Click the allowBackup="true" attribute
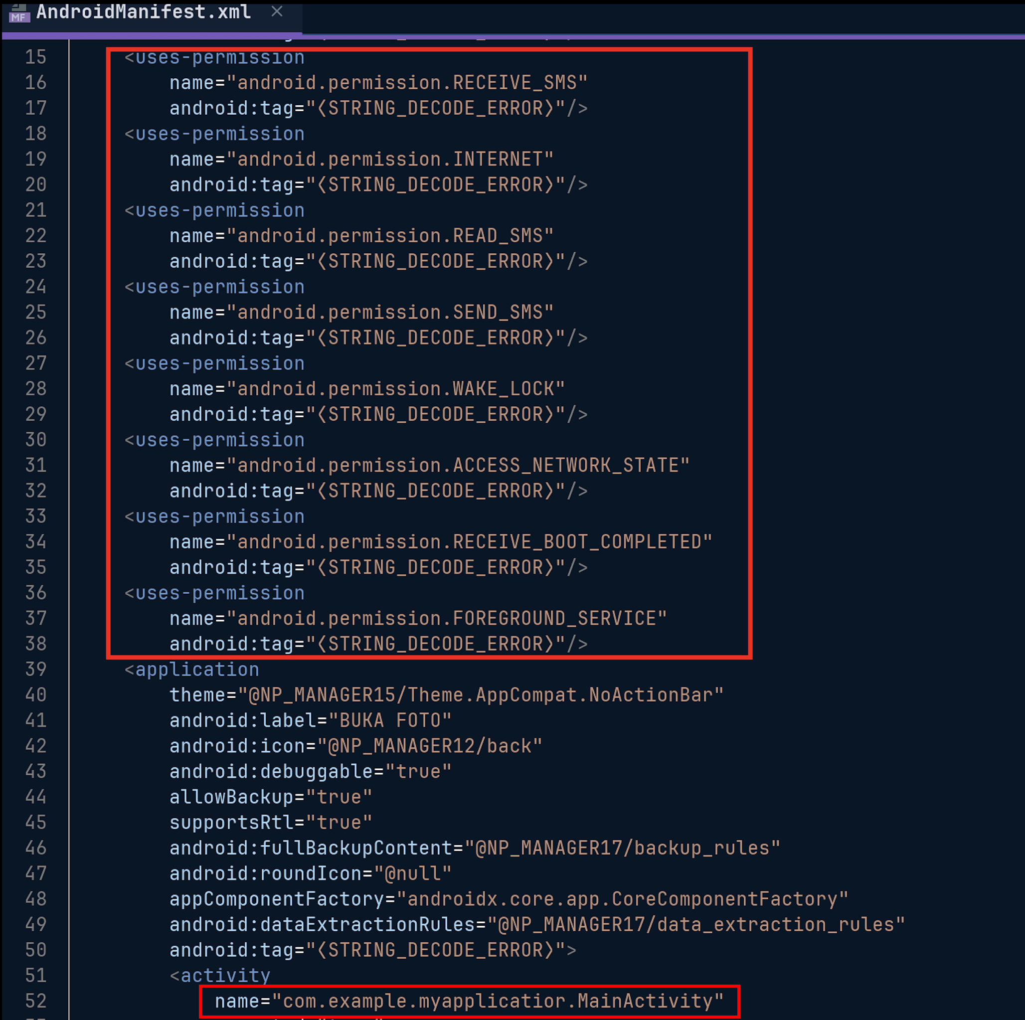Image resolution: width=1025 pixels, height=1020 pixels. click(x=271, y=797)
